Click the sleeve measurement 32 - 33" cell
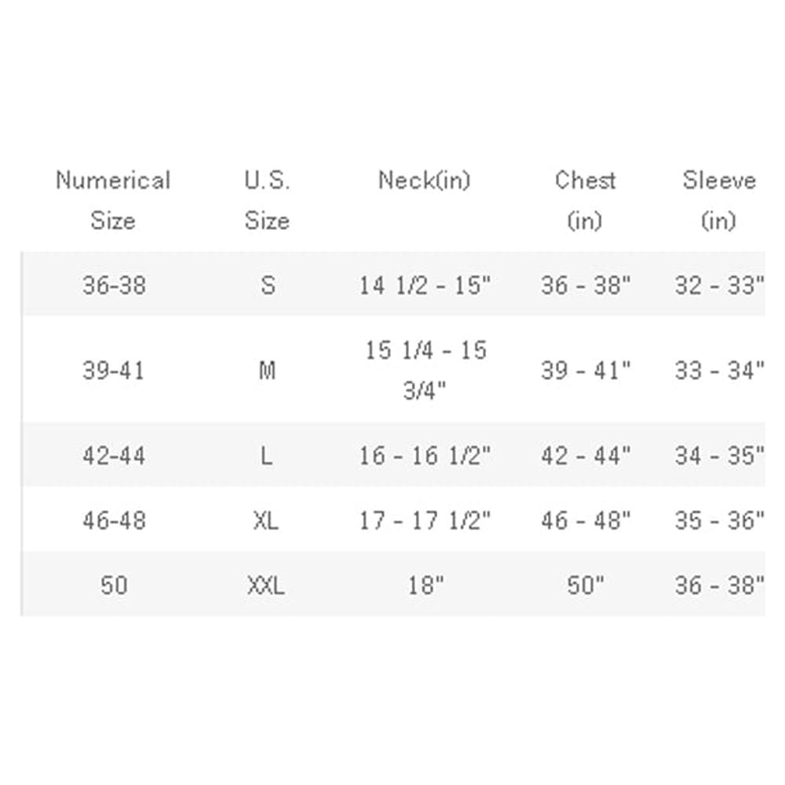 click(719, 285)
